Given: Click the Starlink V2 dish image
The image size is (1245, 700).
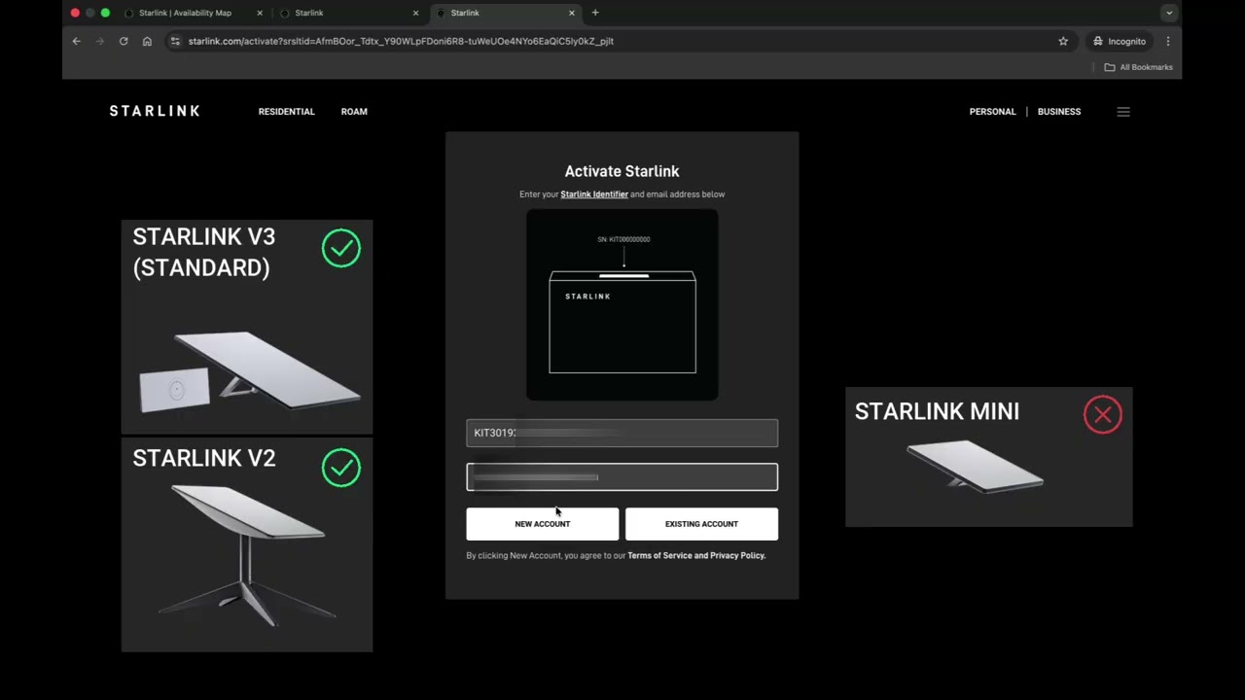Looking at the screenshot, I should (x=248, y=554).
